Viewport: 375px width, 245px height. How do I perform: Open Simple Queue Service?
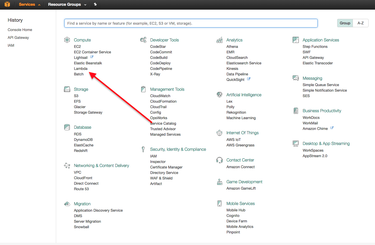[x=321, y=85]
